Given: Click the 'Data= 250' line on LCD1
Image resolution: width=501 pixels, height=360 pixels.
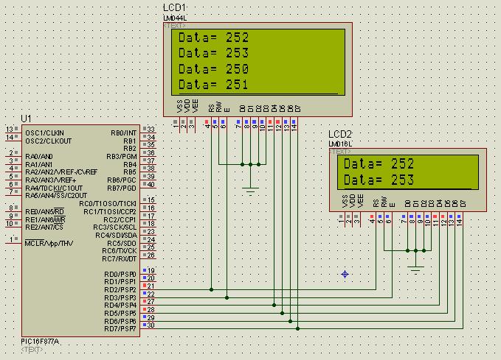Looking at the screenshot, I should (x=213, y=69).
